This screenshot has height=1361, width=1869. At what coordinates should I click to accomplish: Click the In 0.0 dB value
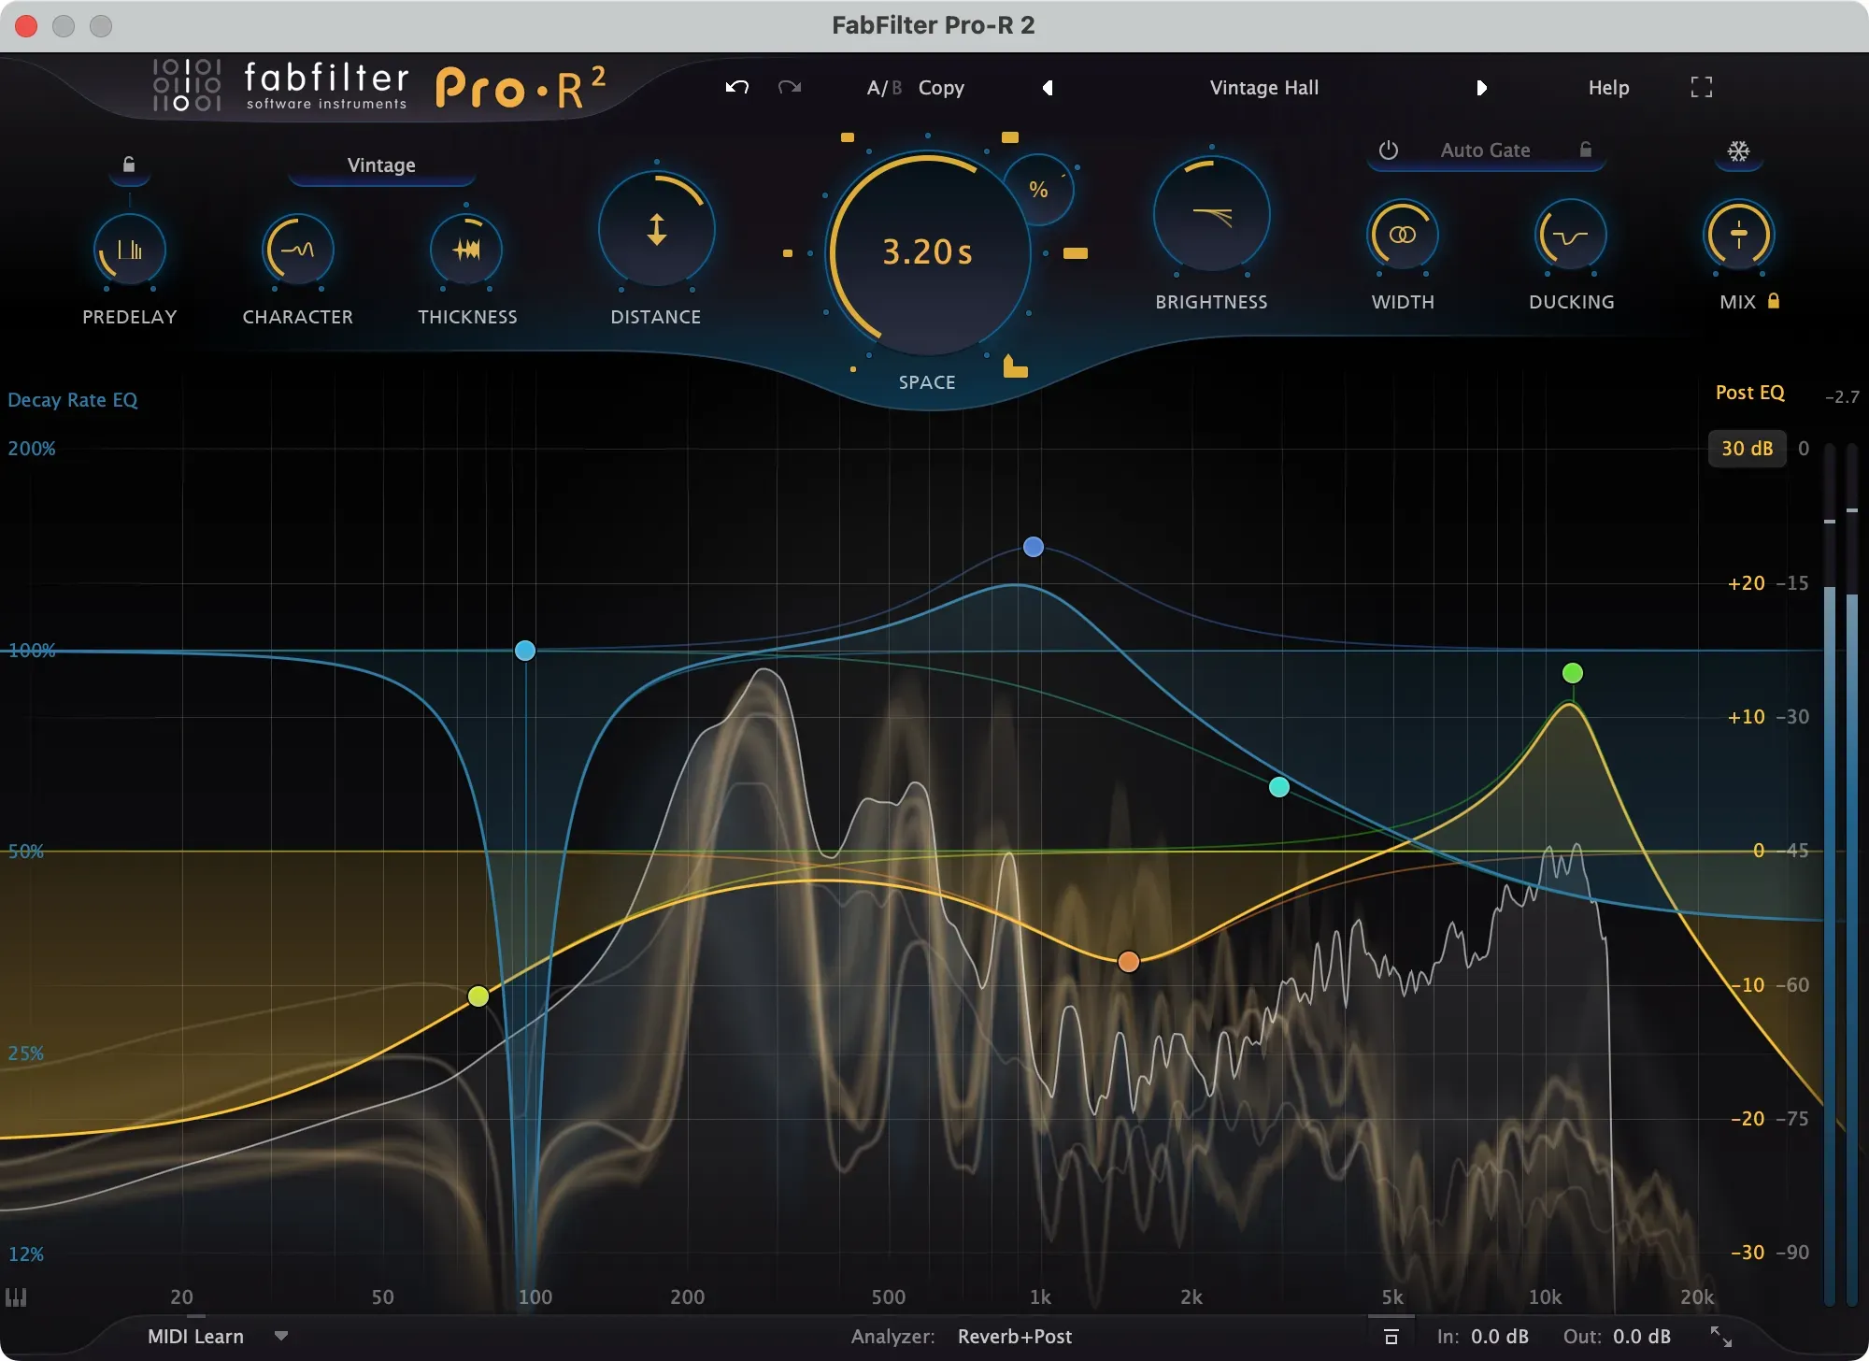1500,1337
